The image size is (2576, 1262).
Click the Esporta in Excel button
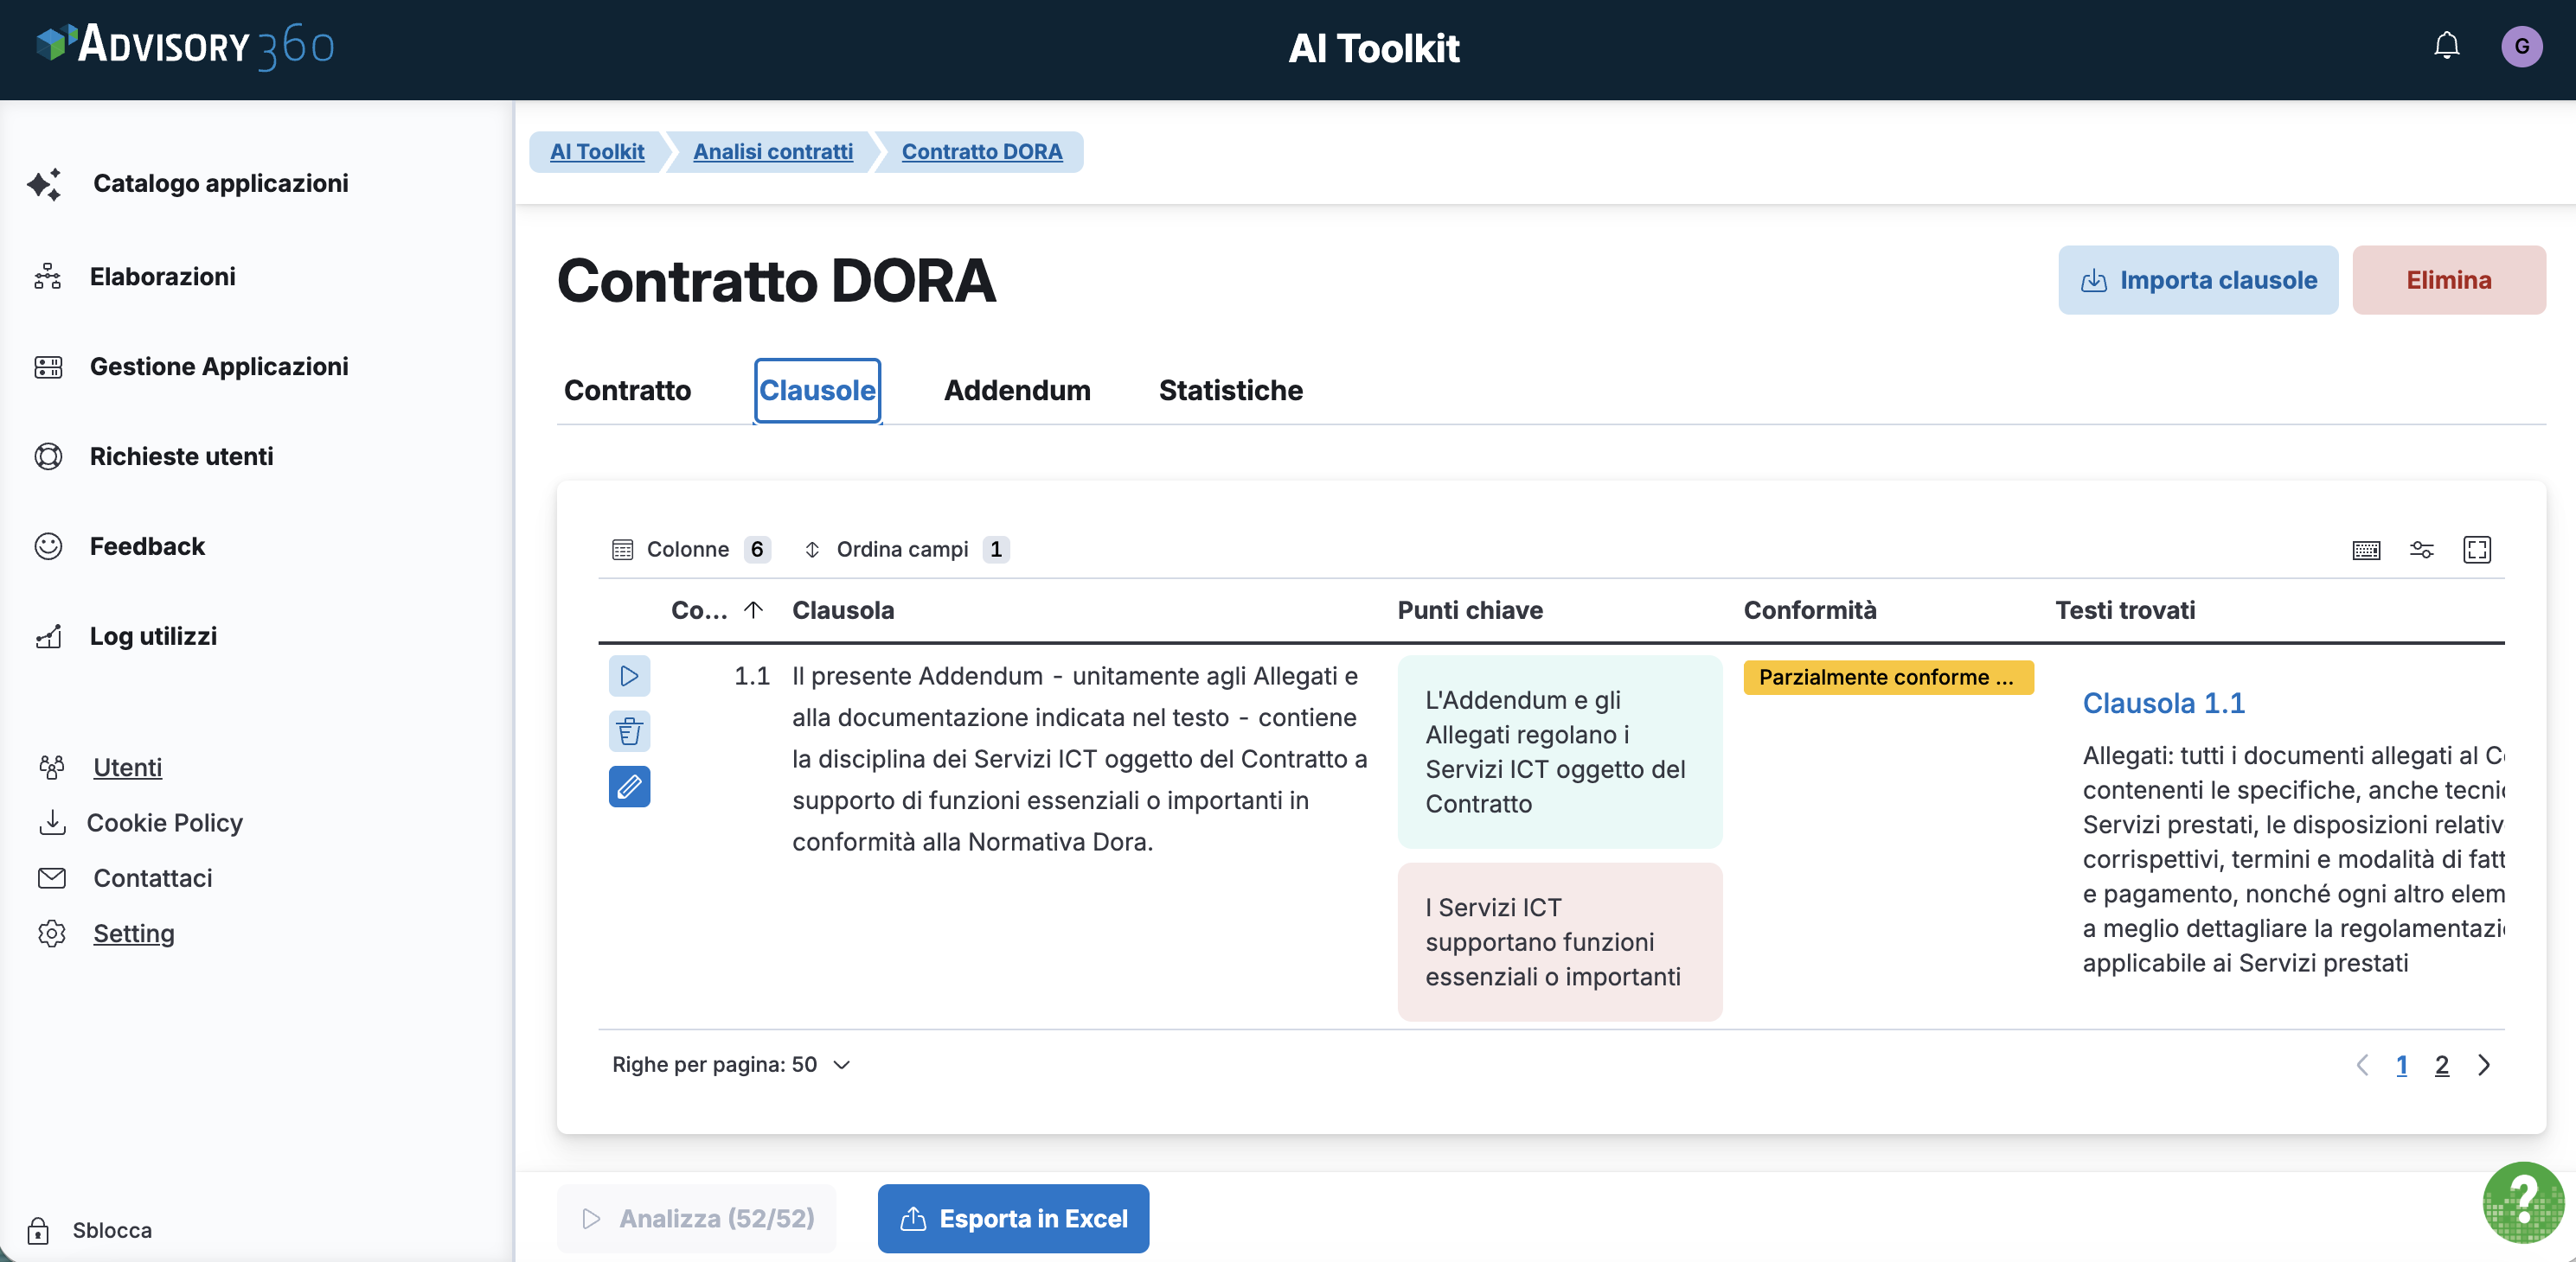(1013, 1219)
